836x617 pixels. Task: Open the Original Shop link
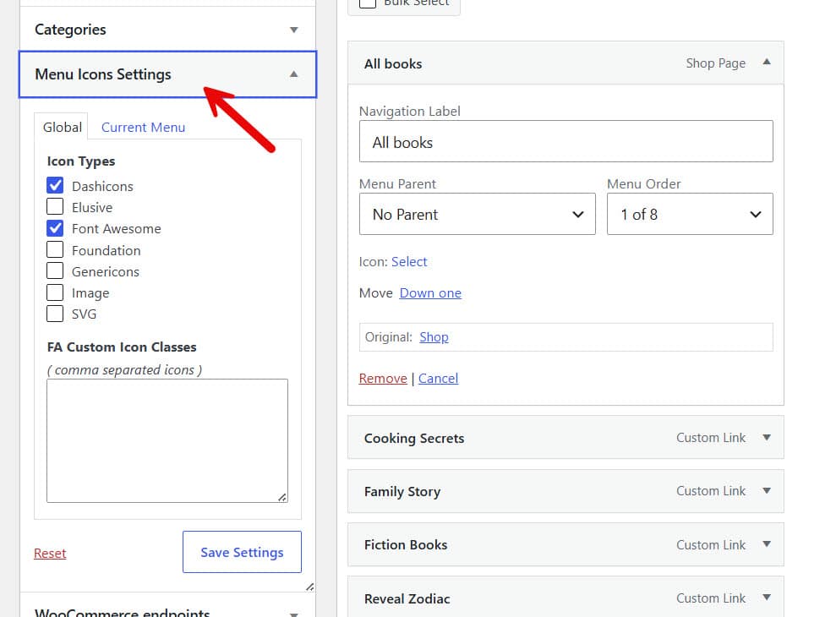tap(434, 337)
